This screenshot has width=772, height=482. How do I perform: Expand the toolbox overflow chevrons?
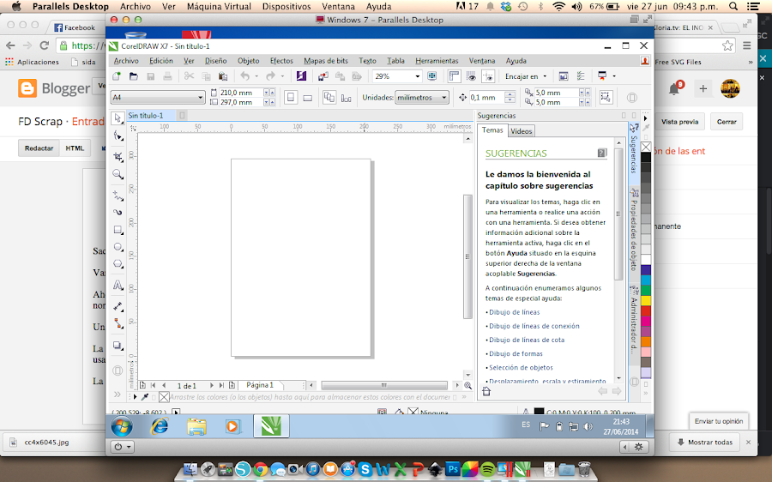click(118, 394)
